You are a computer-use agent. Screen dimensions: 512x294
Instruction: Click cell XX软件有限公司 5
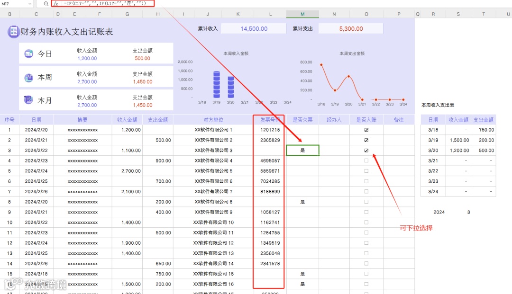click(213, 171)
